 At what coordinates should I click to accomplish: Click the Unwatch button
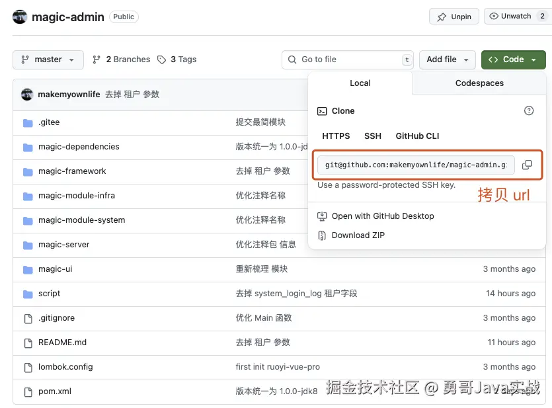tap(516, 16)
